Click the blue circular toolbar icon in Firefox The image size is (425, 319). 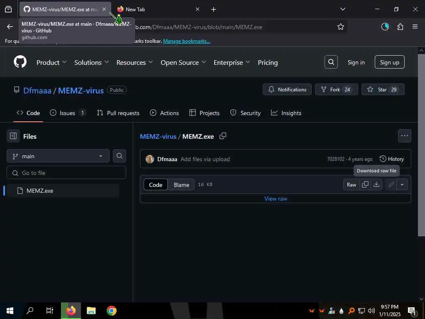click(x=385, y=27)
